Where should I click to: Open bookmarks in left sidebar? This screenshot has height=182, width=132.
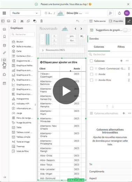[x=5, y=36]
